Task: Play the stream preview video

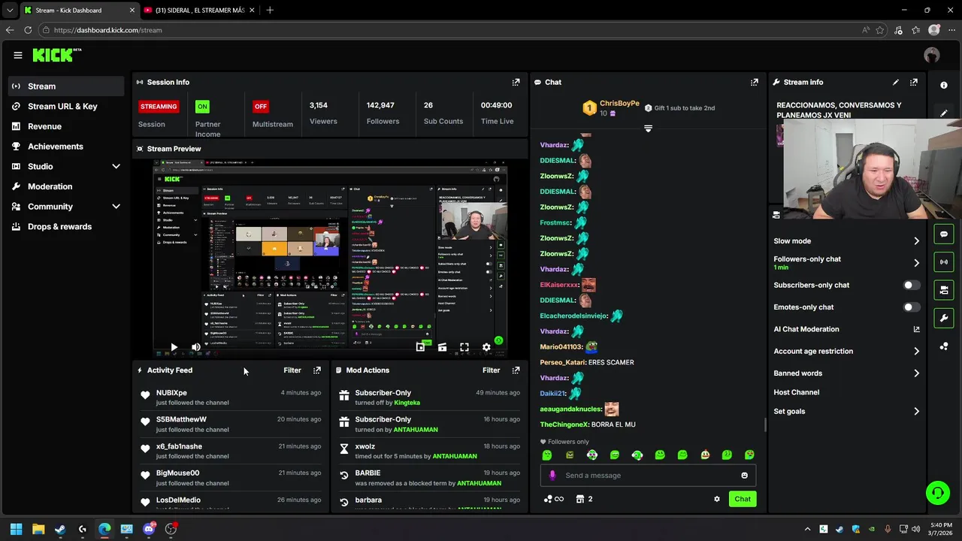Action: point(174,347)
